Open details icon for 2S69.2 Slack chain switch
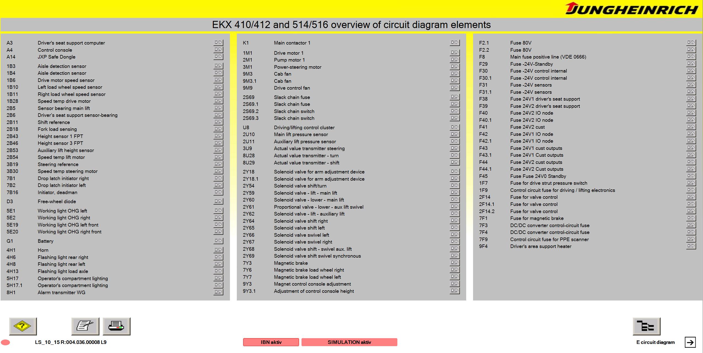Viewport: 703px width, 353px height. click(x=455, y=111)
